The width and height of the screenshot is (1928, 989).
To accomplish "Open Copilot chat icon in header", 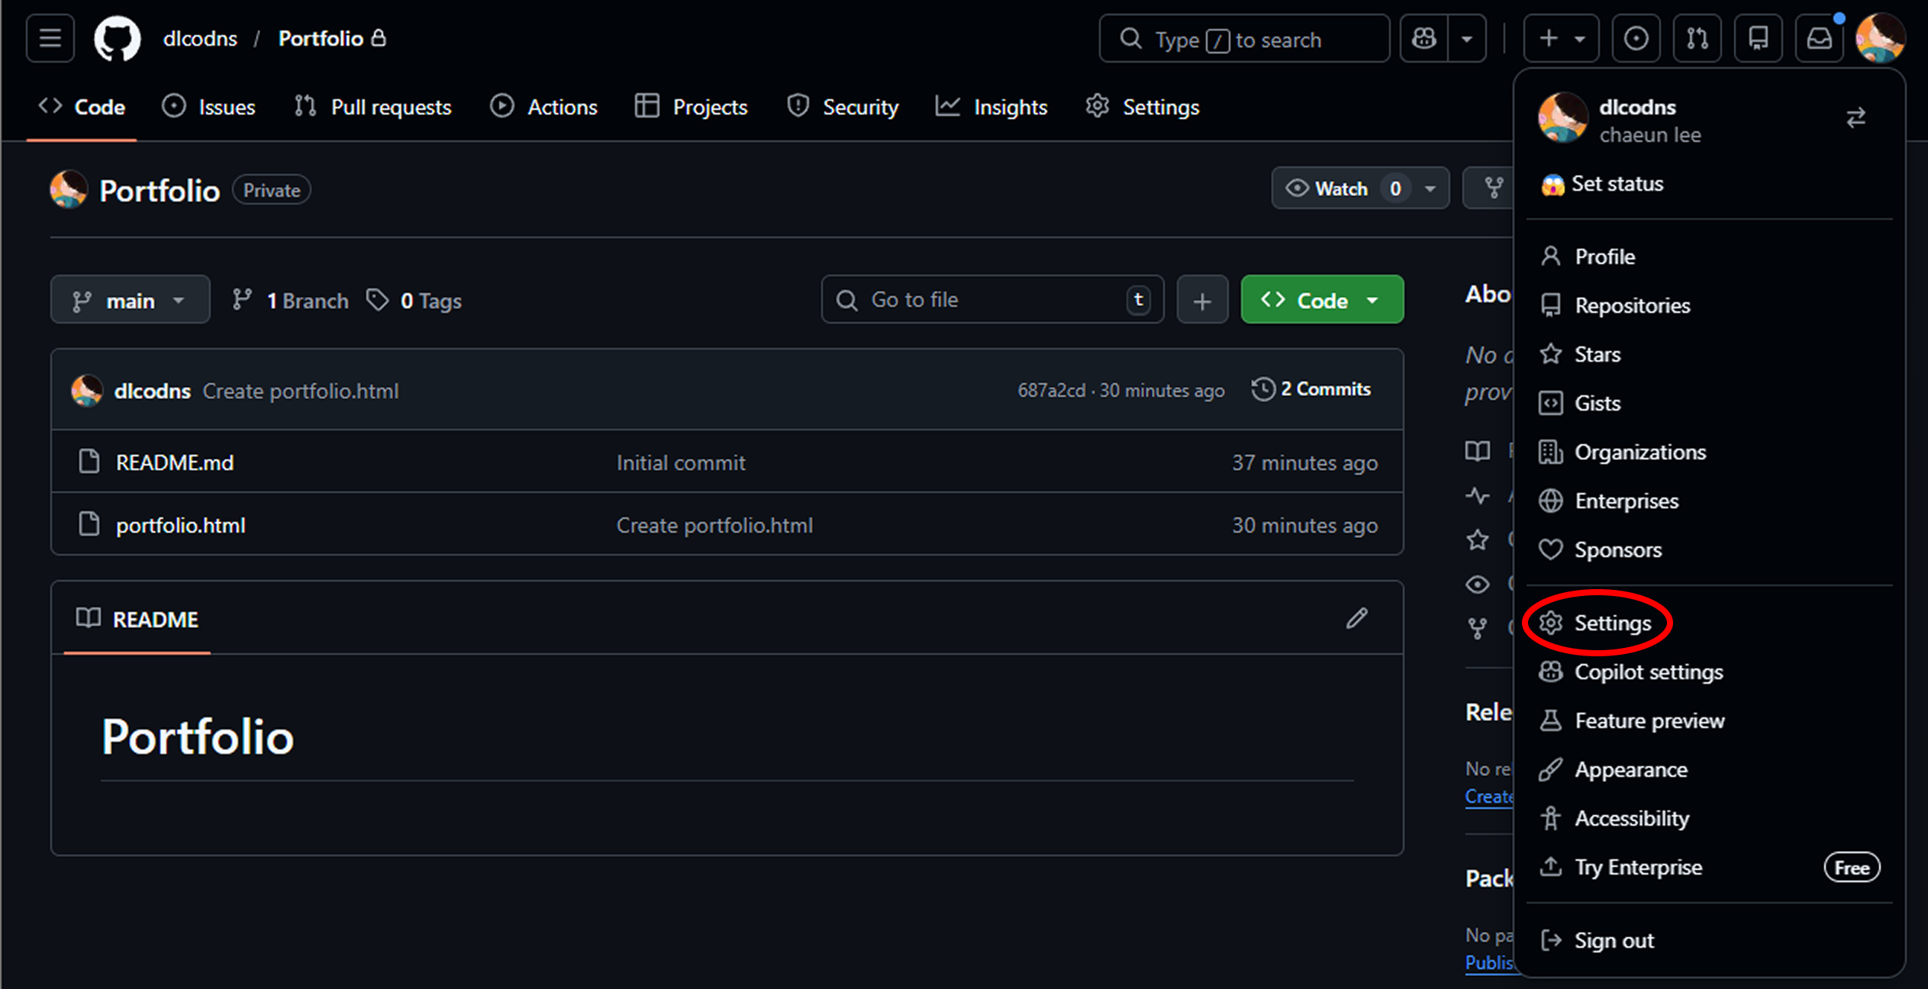I will (x=1424, y=38).
